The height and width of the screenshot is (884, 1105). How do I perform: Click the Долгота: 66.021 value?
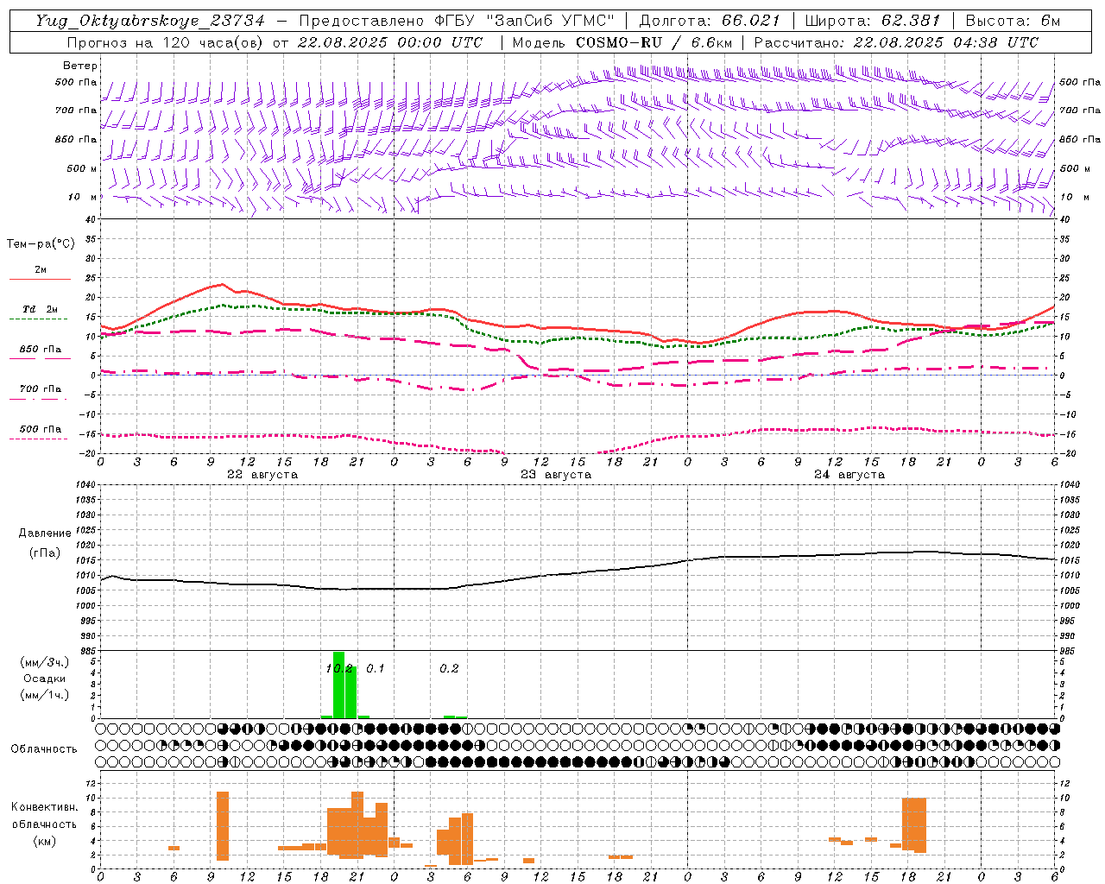pyautogui.click(x=710, y=21)
